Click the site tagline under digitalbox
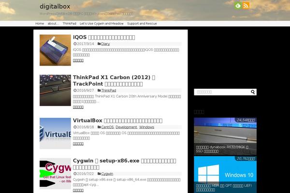This screenshot has height=193, width=290. pyautogui.click(x=87, y=14)
